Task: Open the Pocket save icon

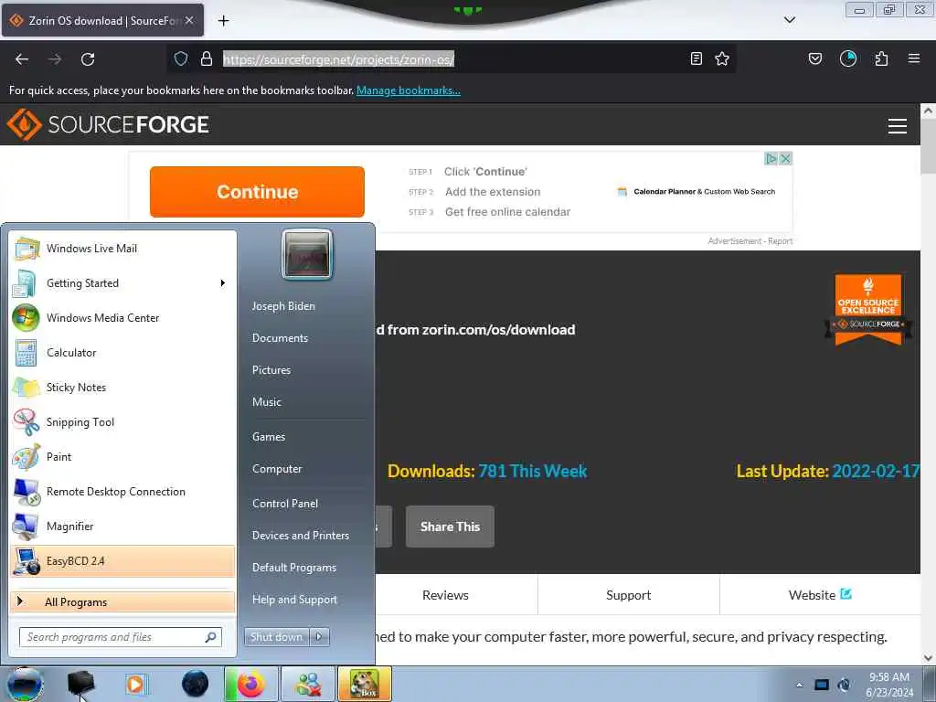Action: 815,58
